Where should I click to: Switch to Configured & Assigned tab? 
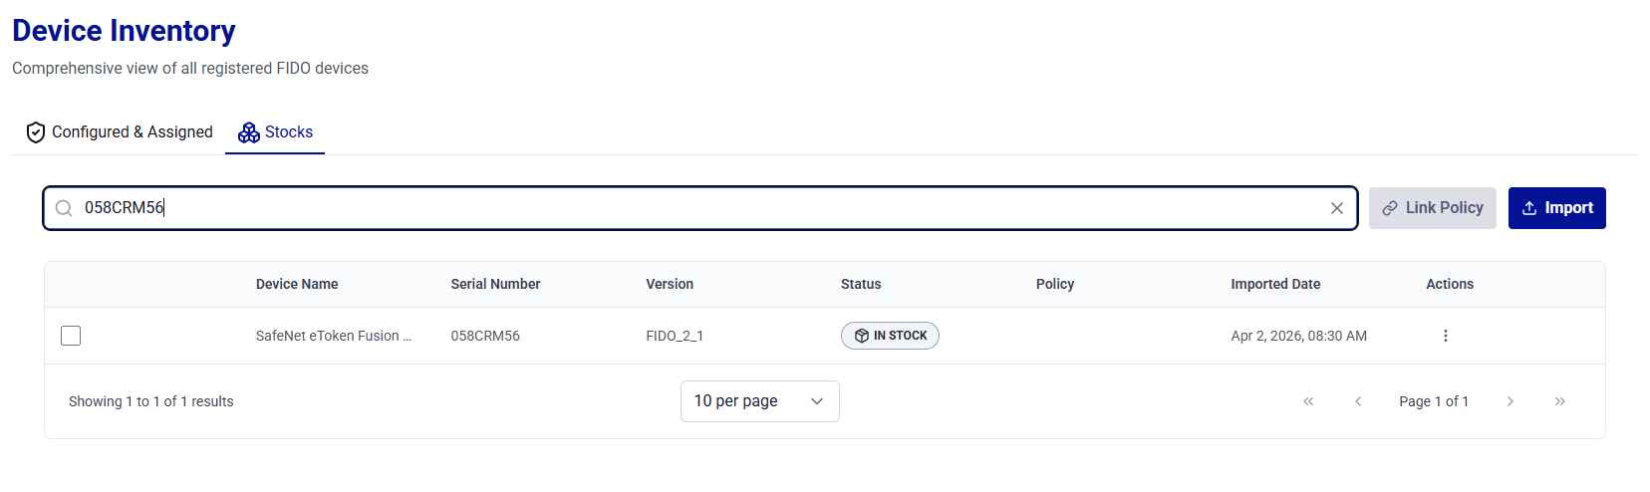coord(132,132)
